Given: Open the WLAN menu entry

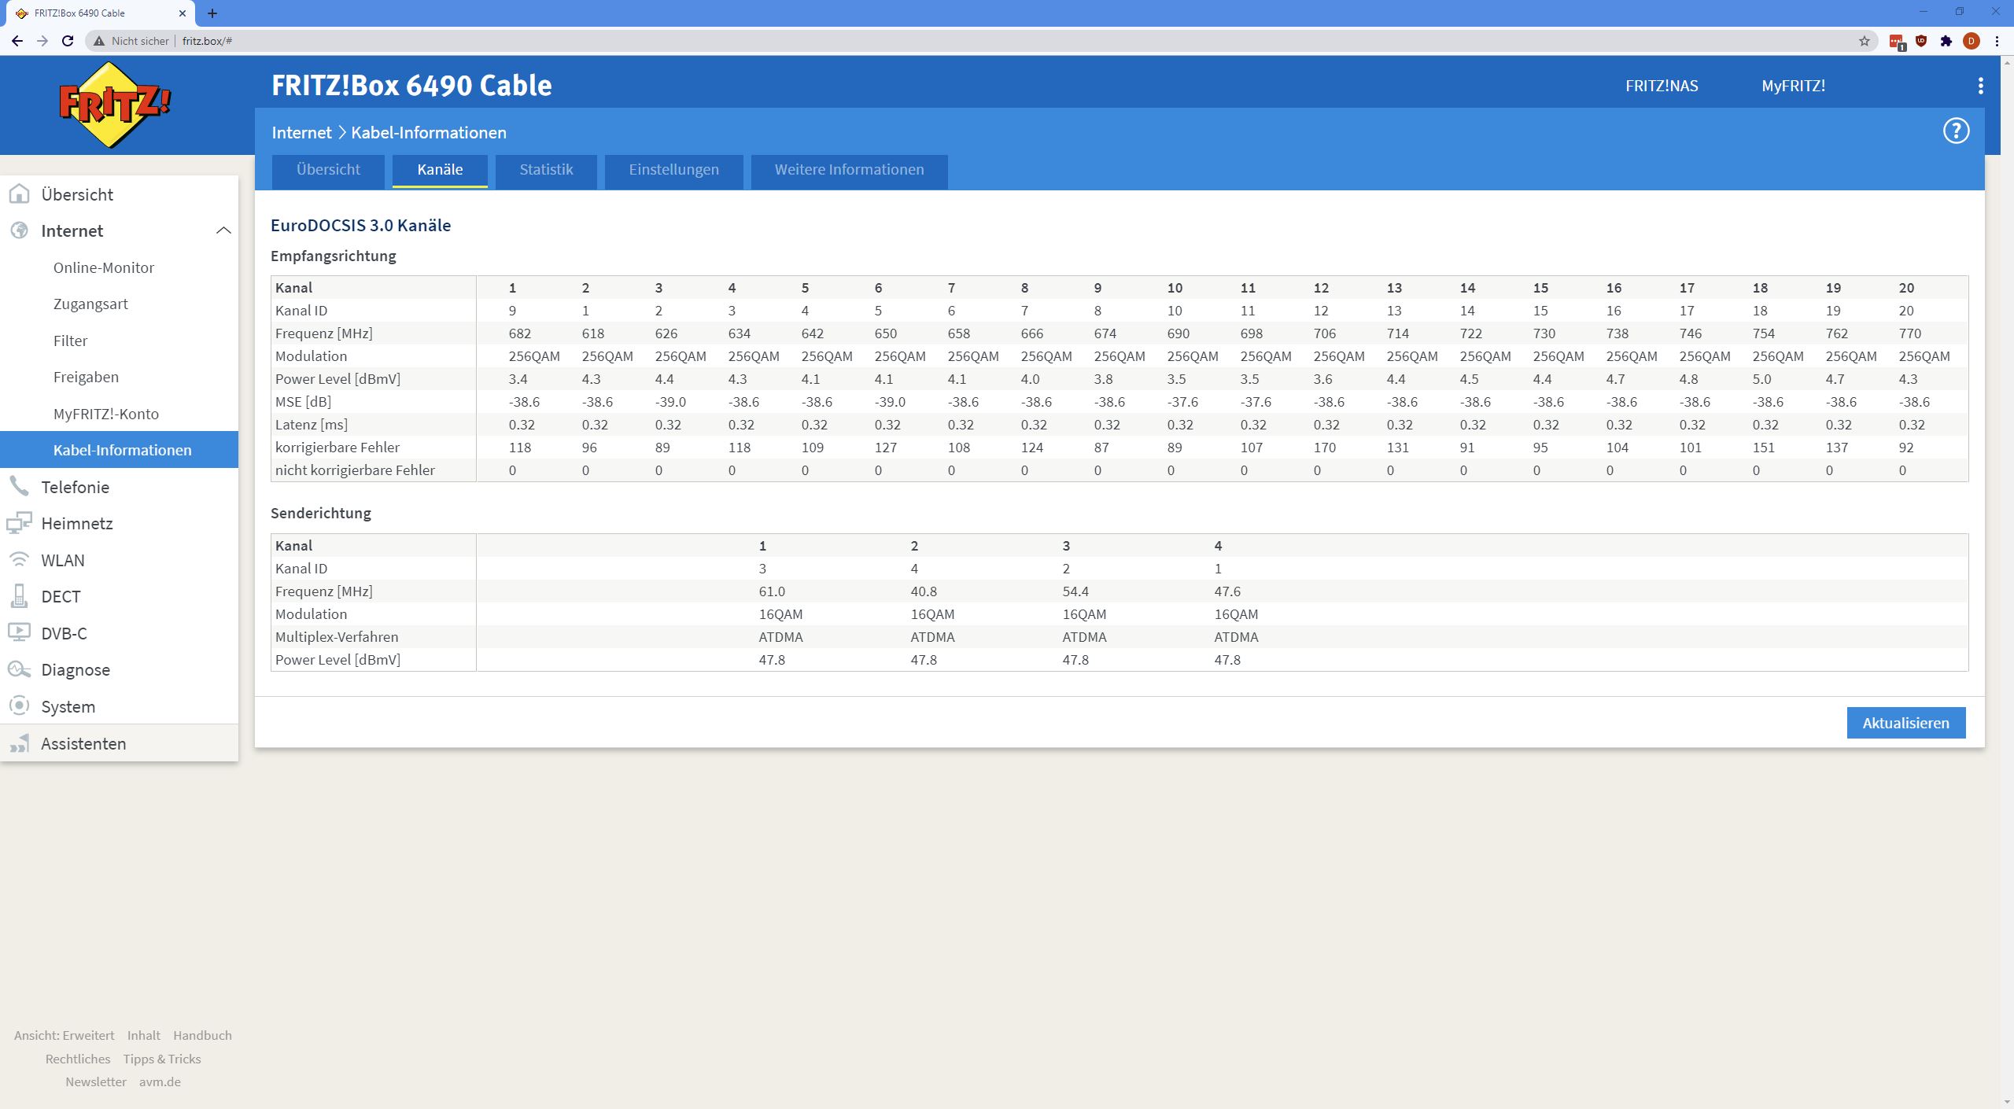Looking at the screenshot, I should [62, 560].
